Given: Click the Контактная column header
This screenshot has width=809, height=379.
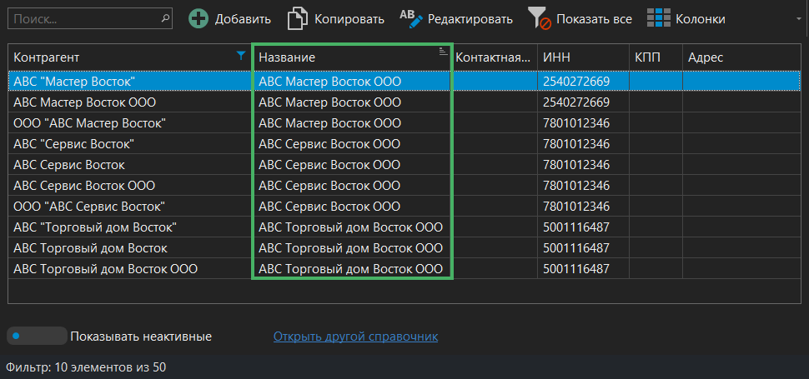Looking at the screenshot, I should [x=494, y=57].
